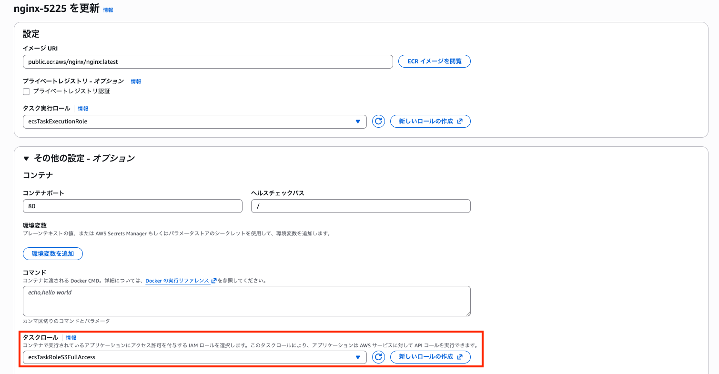Open the ecsTaskExecutionRole dropdown arrow

[358, 121]
